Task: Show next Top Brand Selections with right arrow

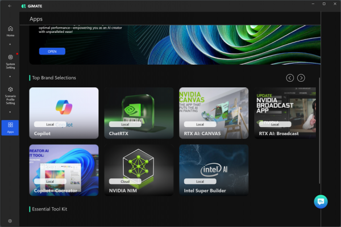Action: (x=301, y=78)
